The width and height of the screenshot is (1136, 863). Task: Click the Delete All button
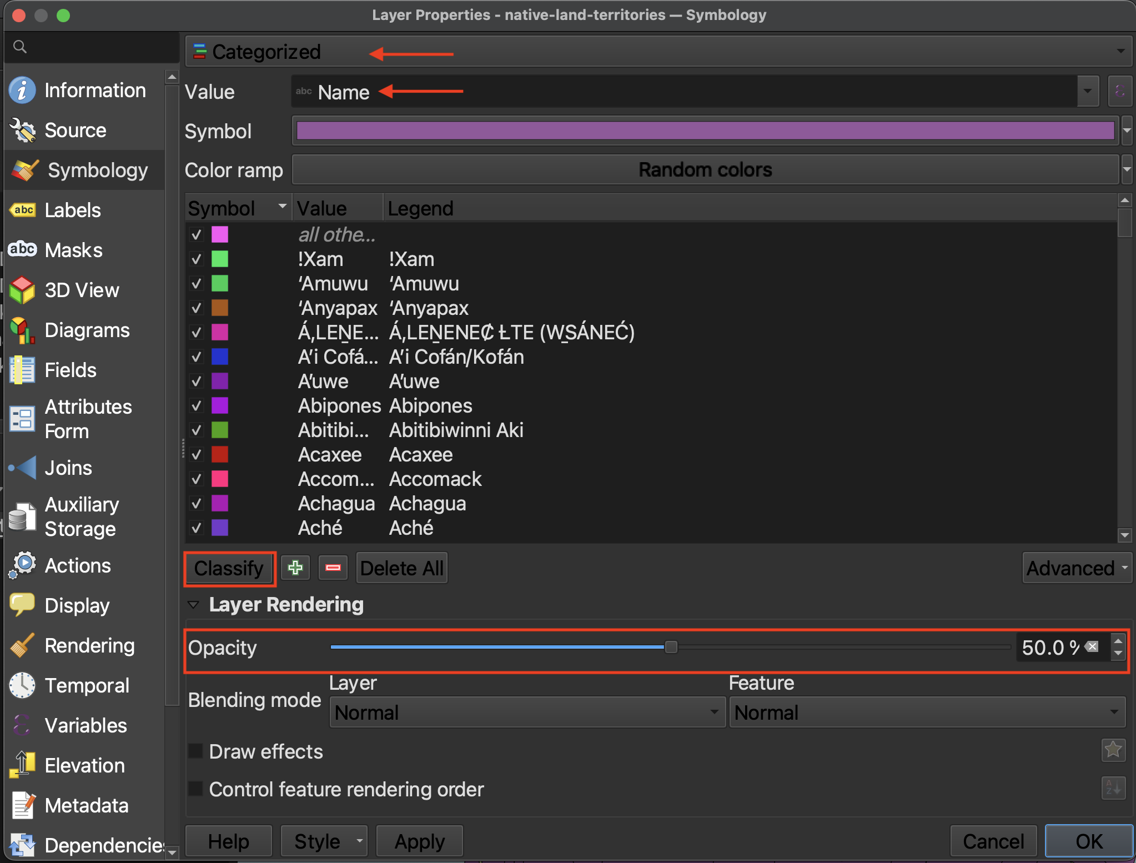tap(401, 568)
